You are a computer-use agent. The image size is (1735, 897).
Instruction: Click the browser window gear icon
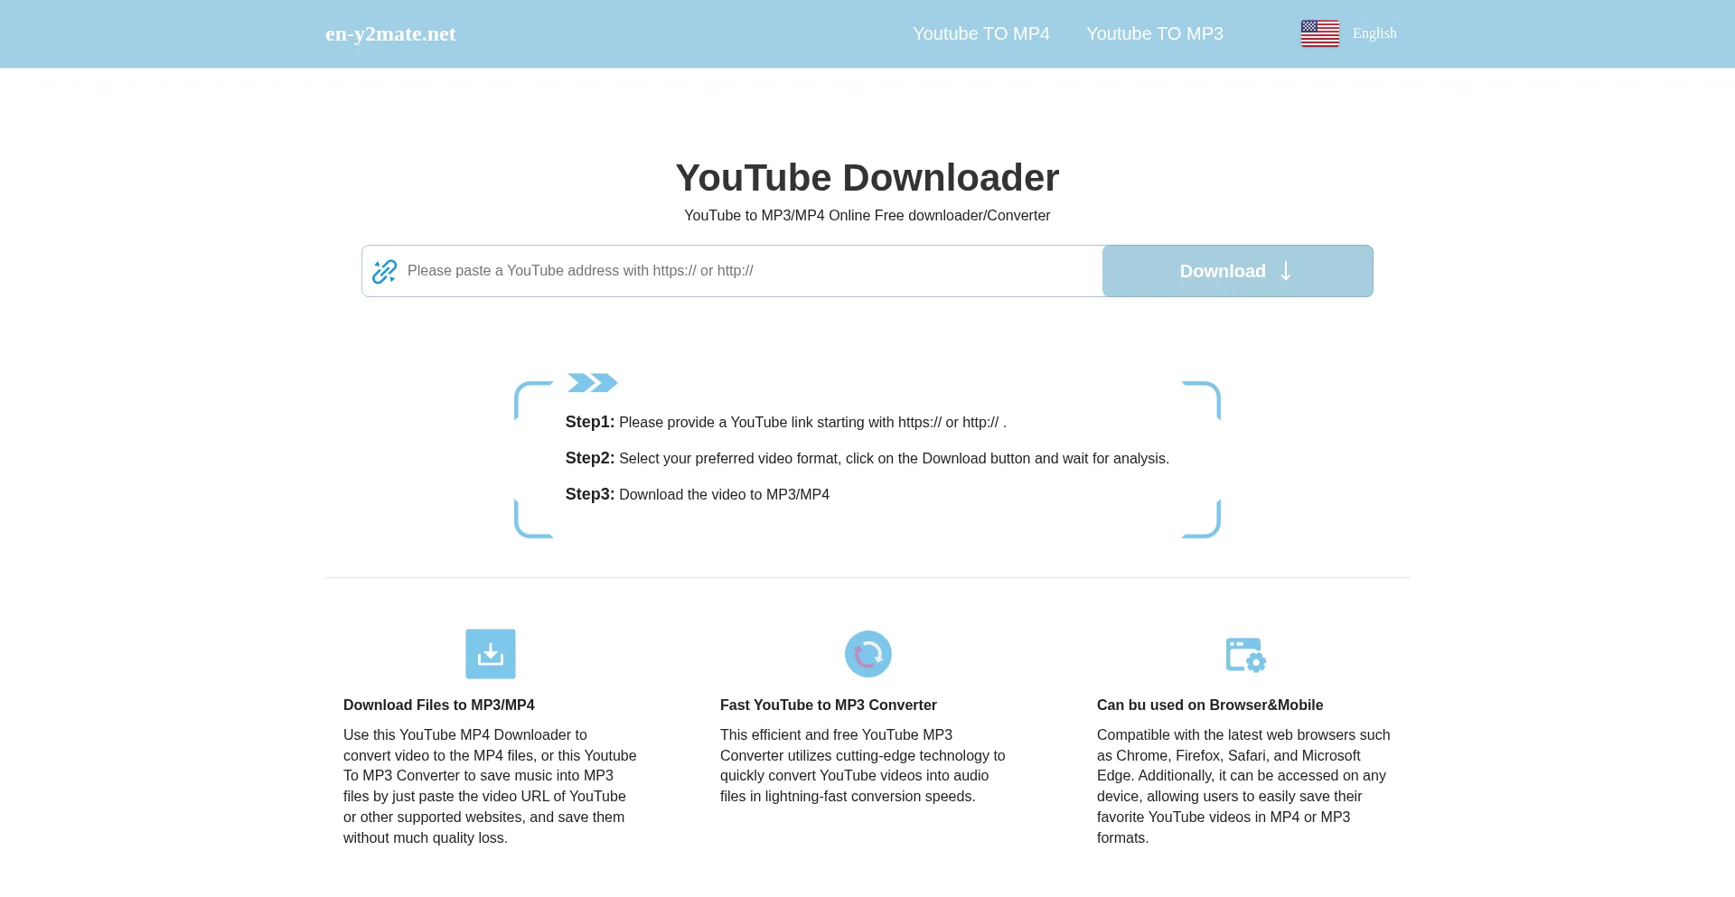(1245, 655)
